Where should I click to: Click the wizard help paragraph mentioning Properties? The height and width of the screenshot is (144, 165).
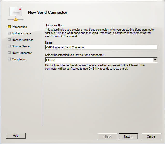[x=100, y=33]
